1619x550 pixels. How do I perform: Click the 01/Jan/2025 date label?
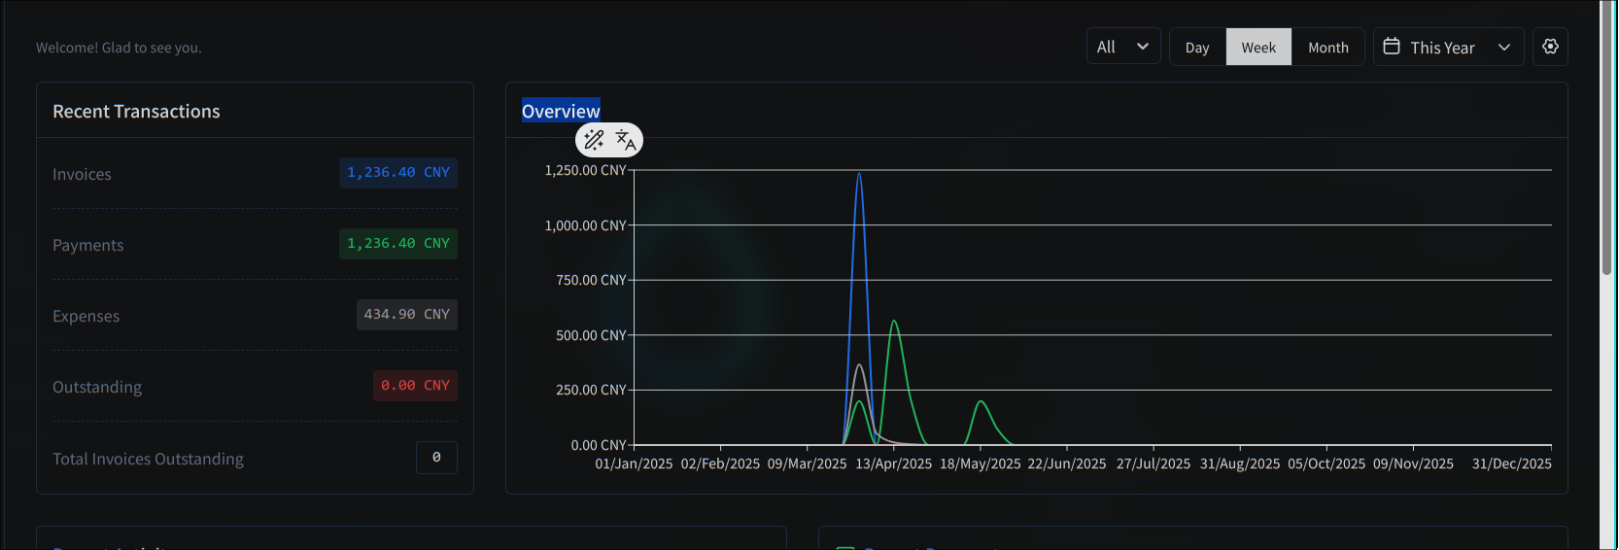[634, 464]
